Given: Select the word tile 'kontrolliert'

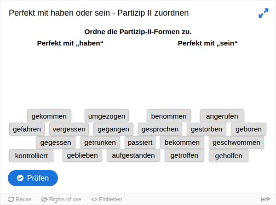Looking at the screenshot, I should (31, 156).
